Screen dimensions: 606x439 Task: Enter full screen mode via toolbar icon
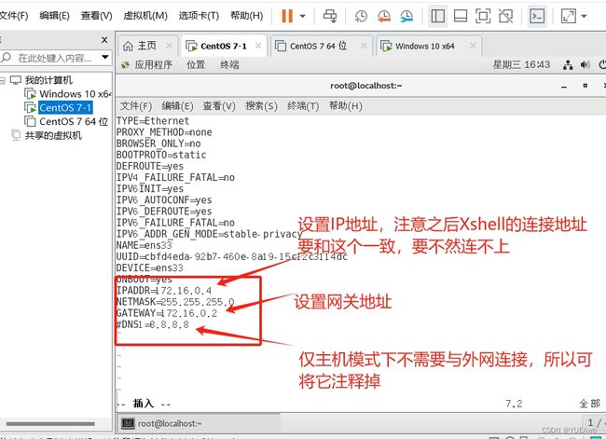tap(483, 16)
